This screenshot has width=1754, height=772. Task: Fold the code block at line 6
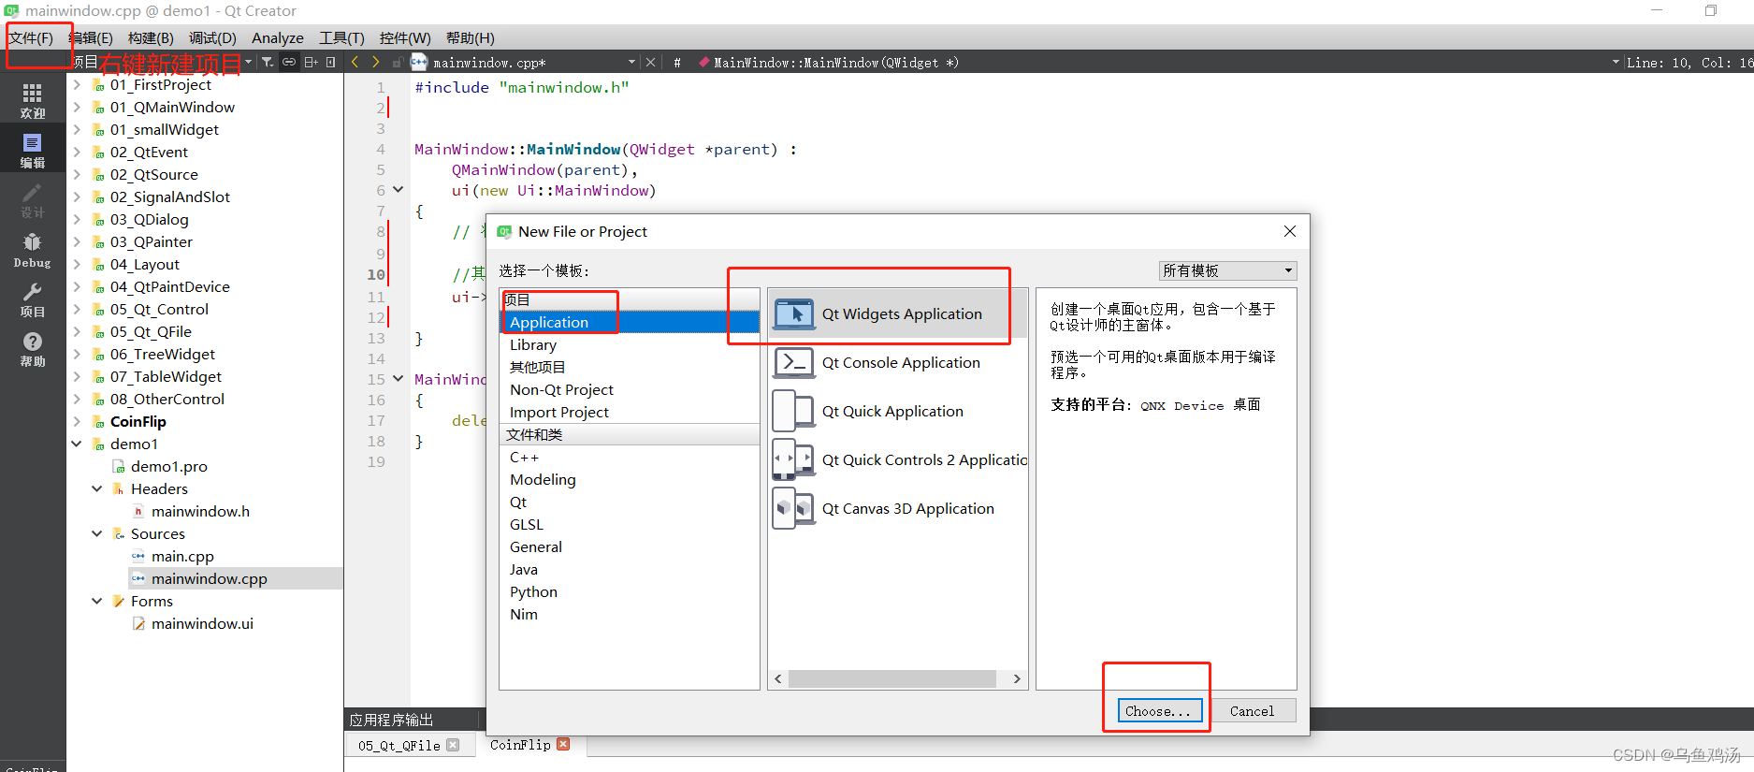[398, 190]
